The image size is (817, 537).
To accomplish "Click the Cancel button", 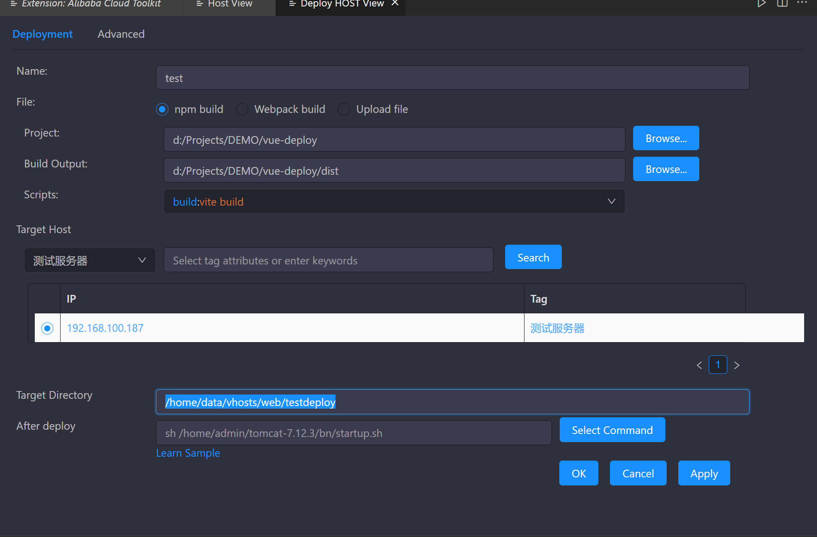I will point(638,473).
